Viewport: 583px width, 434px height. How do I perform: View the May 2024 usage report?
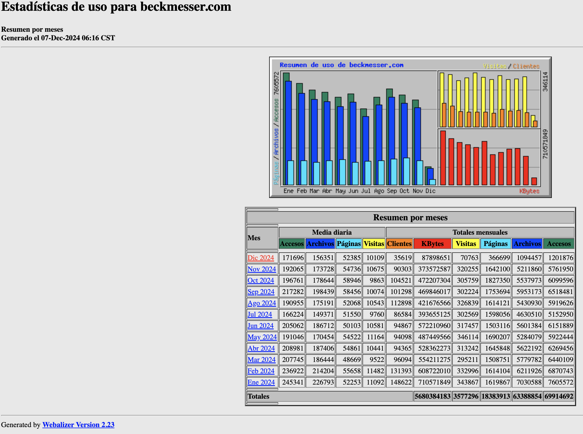(262, 337)
